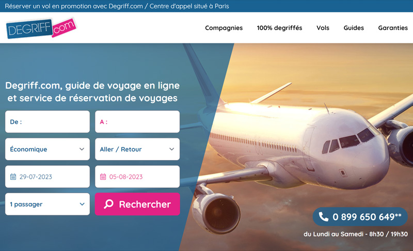This screenshot has height=251, width=413.
Task: Click the pink return date calendar icon
Action: click(103, 177)
